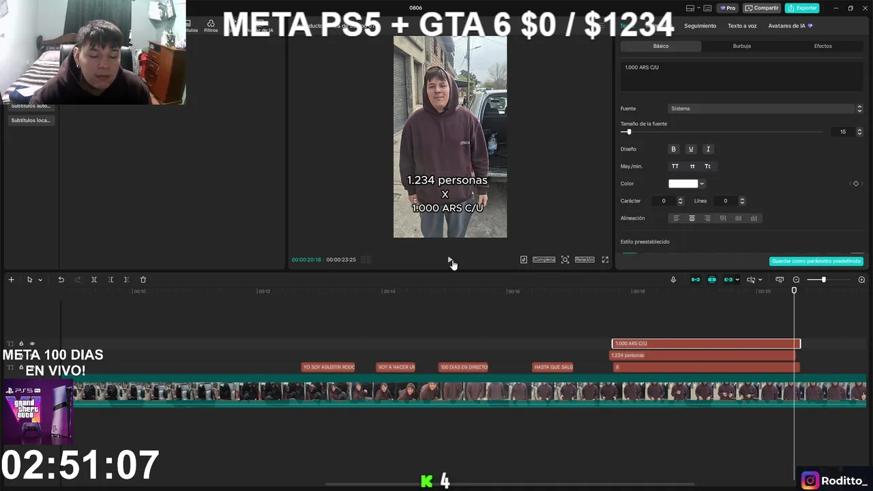This screenshot has height=491, width=873.
Task: Adjust the timeline zoom slider
Action: pos(823,280)
